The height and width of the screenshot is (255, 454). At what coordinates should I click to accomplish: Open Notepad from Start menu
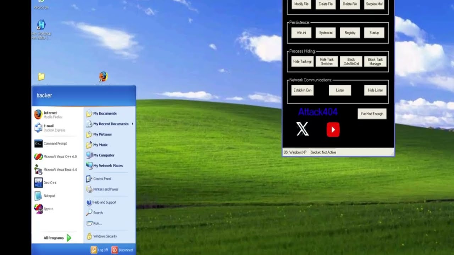coord(45,196)
